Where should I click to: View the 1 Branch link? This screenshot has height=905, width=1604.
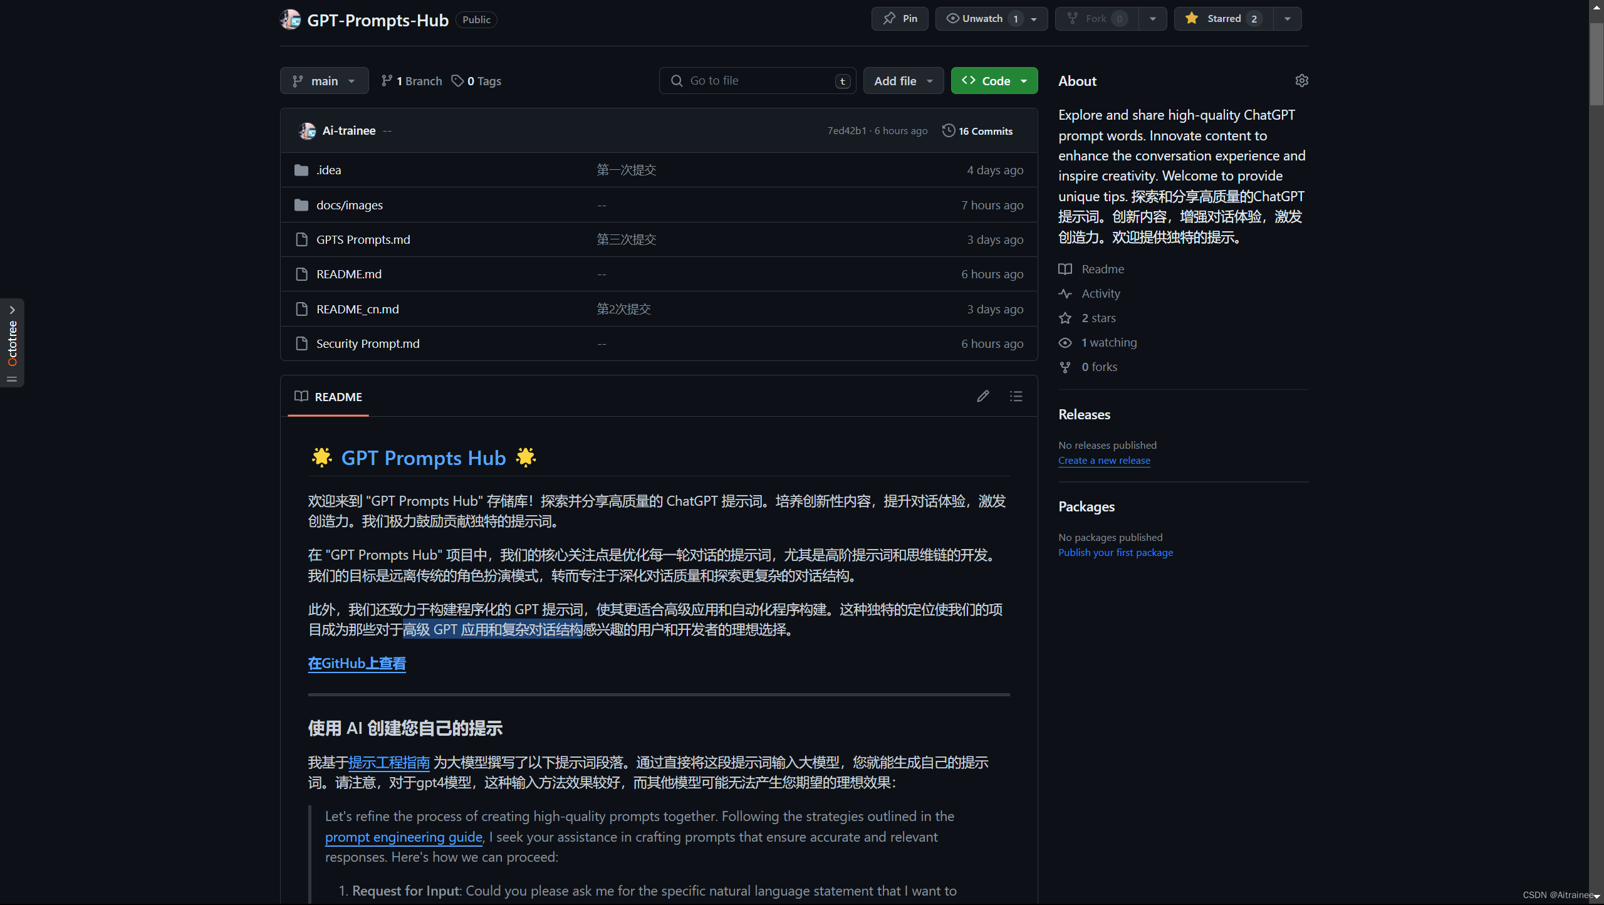click(x=412, y=81)
